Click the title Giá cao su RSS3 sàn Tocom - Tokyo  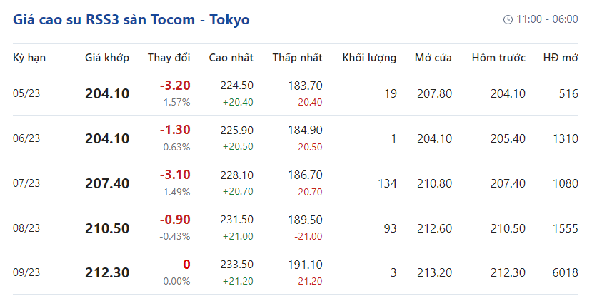coord(131,19)
